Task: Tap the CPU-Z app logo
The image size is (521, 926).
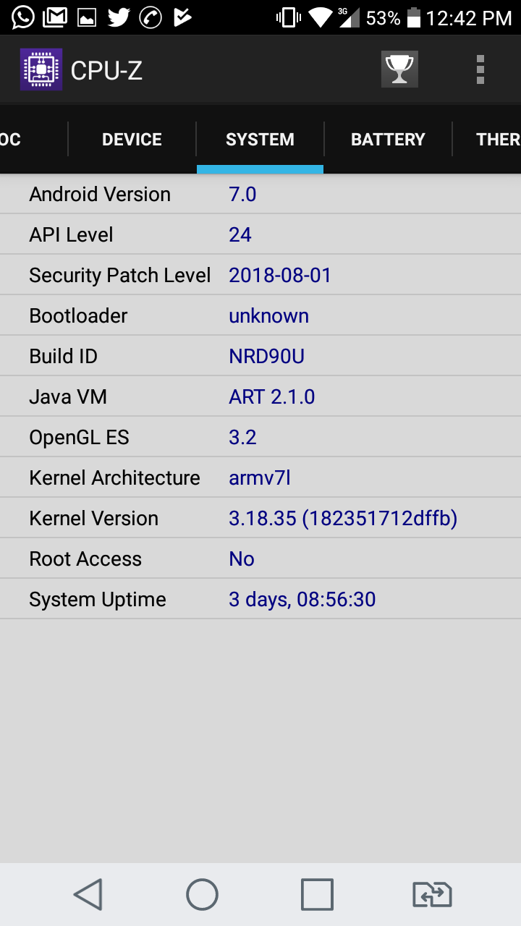Action: (41, 69)
